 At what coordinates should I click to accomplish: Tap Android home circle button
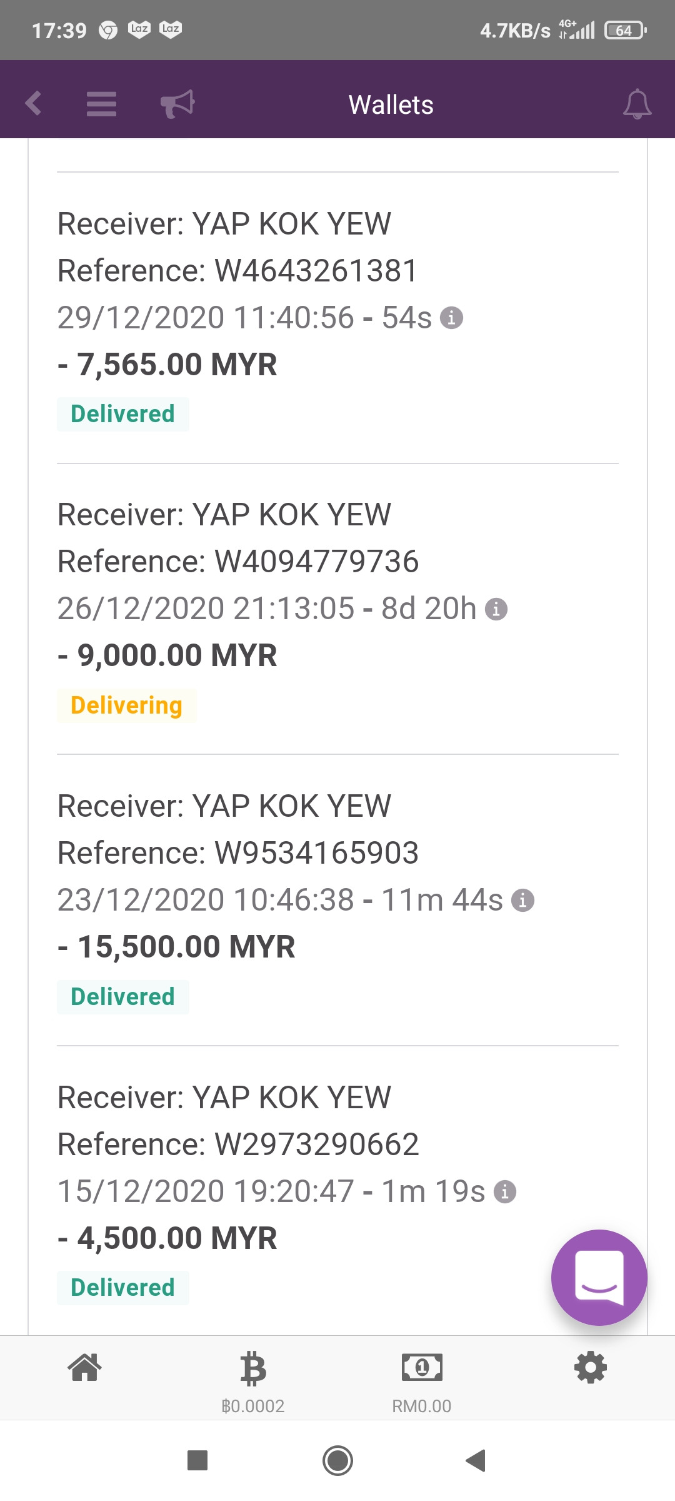[x=337, y=1461]
